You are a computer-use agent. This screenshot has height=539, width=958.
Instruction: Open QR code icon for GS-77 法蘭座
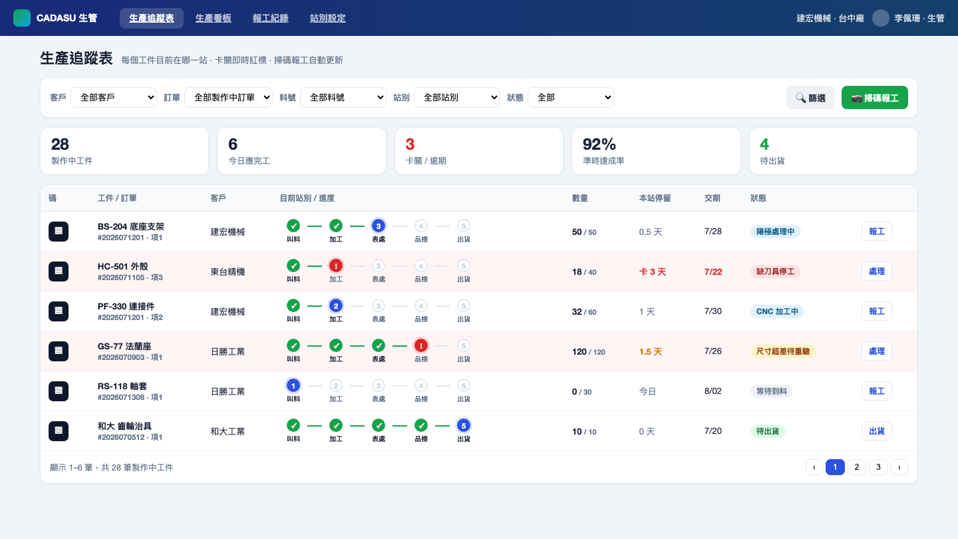point(59,351)
